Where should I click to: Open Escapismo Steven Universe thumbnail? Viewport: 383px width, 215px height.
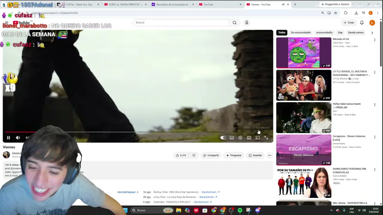(x=304, y=150)
